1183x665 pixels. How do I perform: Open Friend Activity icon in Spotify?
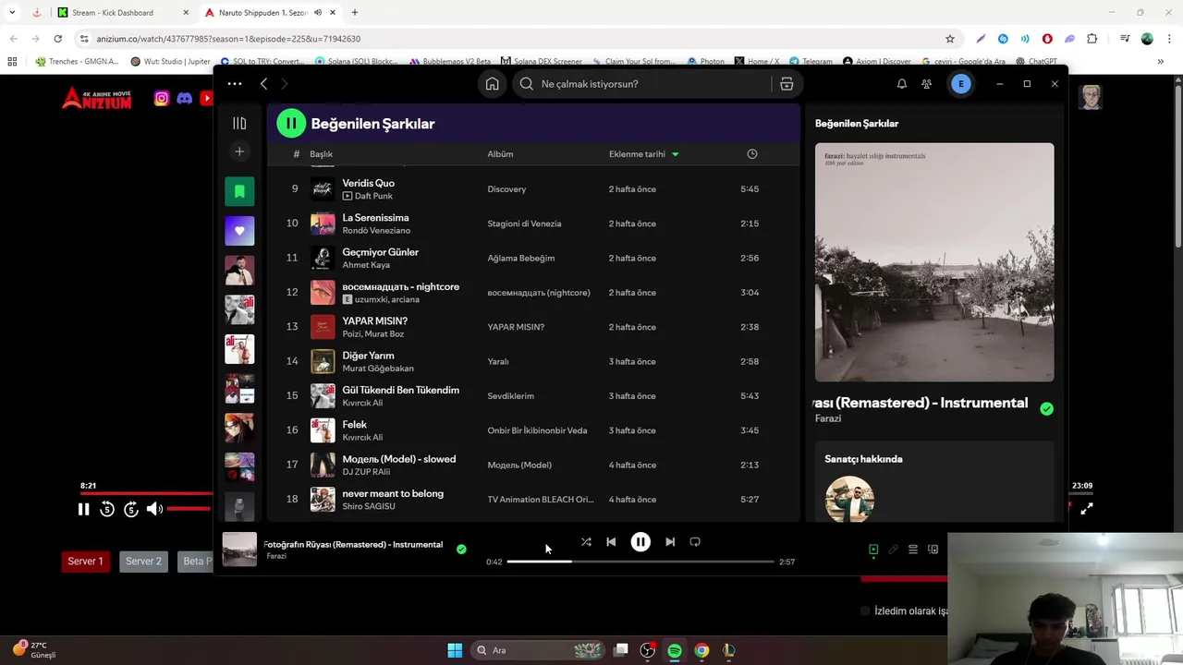[927, 84]
